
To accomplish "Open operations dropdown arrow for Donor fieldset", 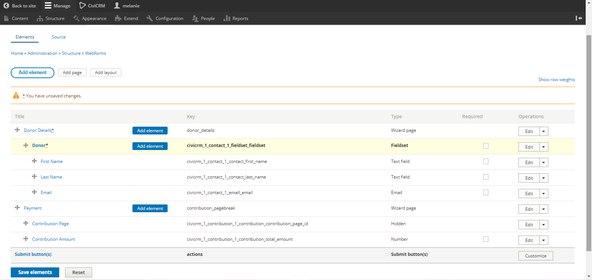I will tap(544, 147).
